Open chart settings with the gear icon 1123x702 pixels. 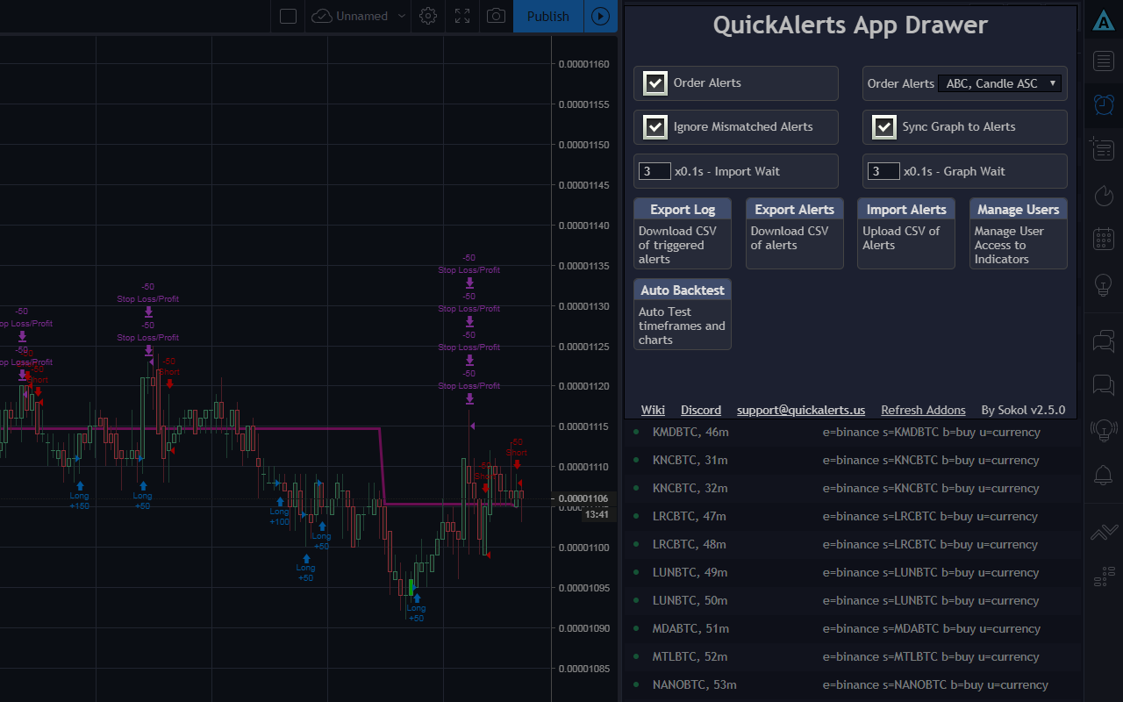[x=427, y=16]
